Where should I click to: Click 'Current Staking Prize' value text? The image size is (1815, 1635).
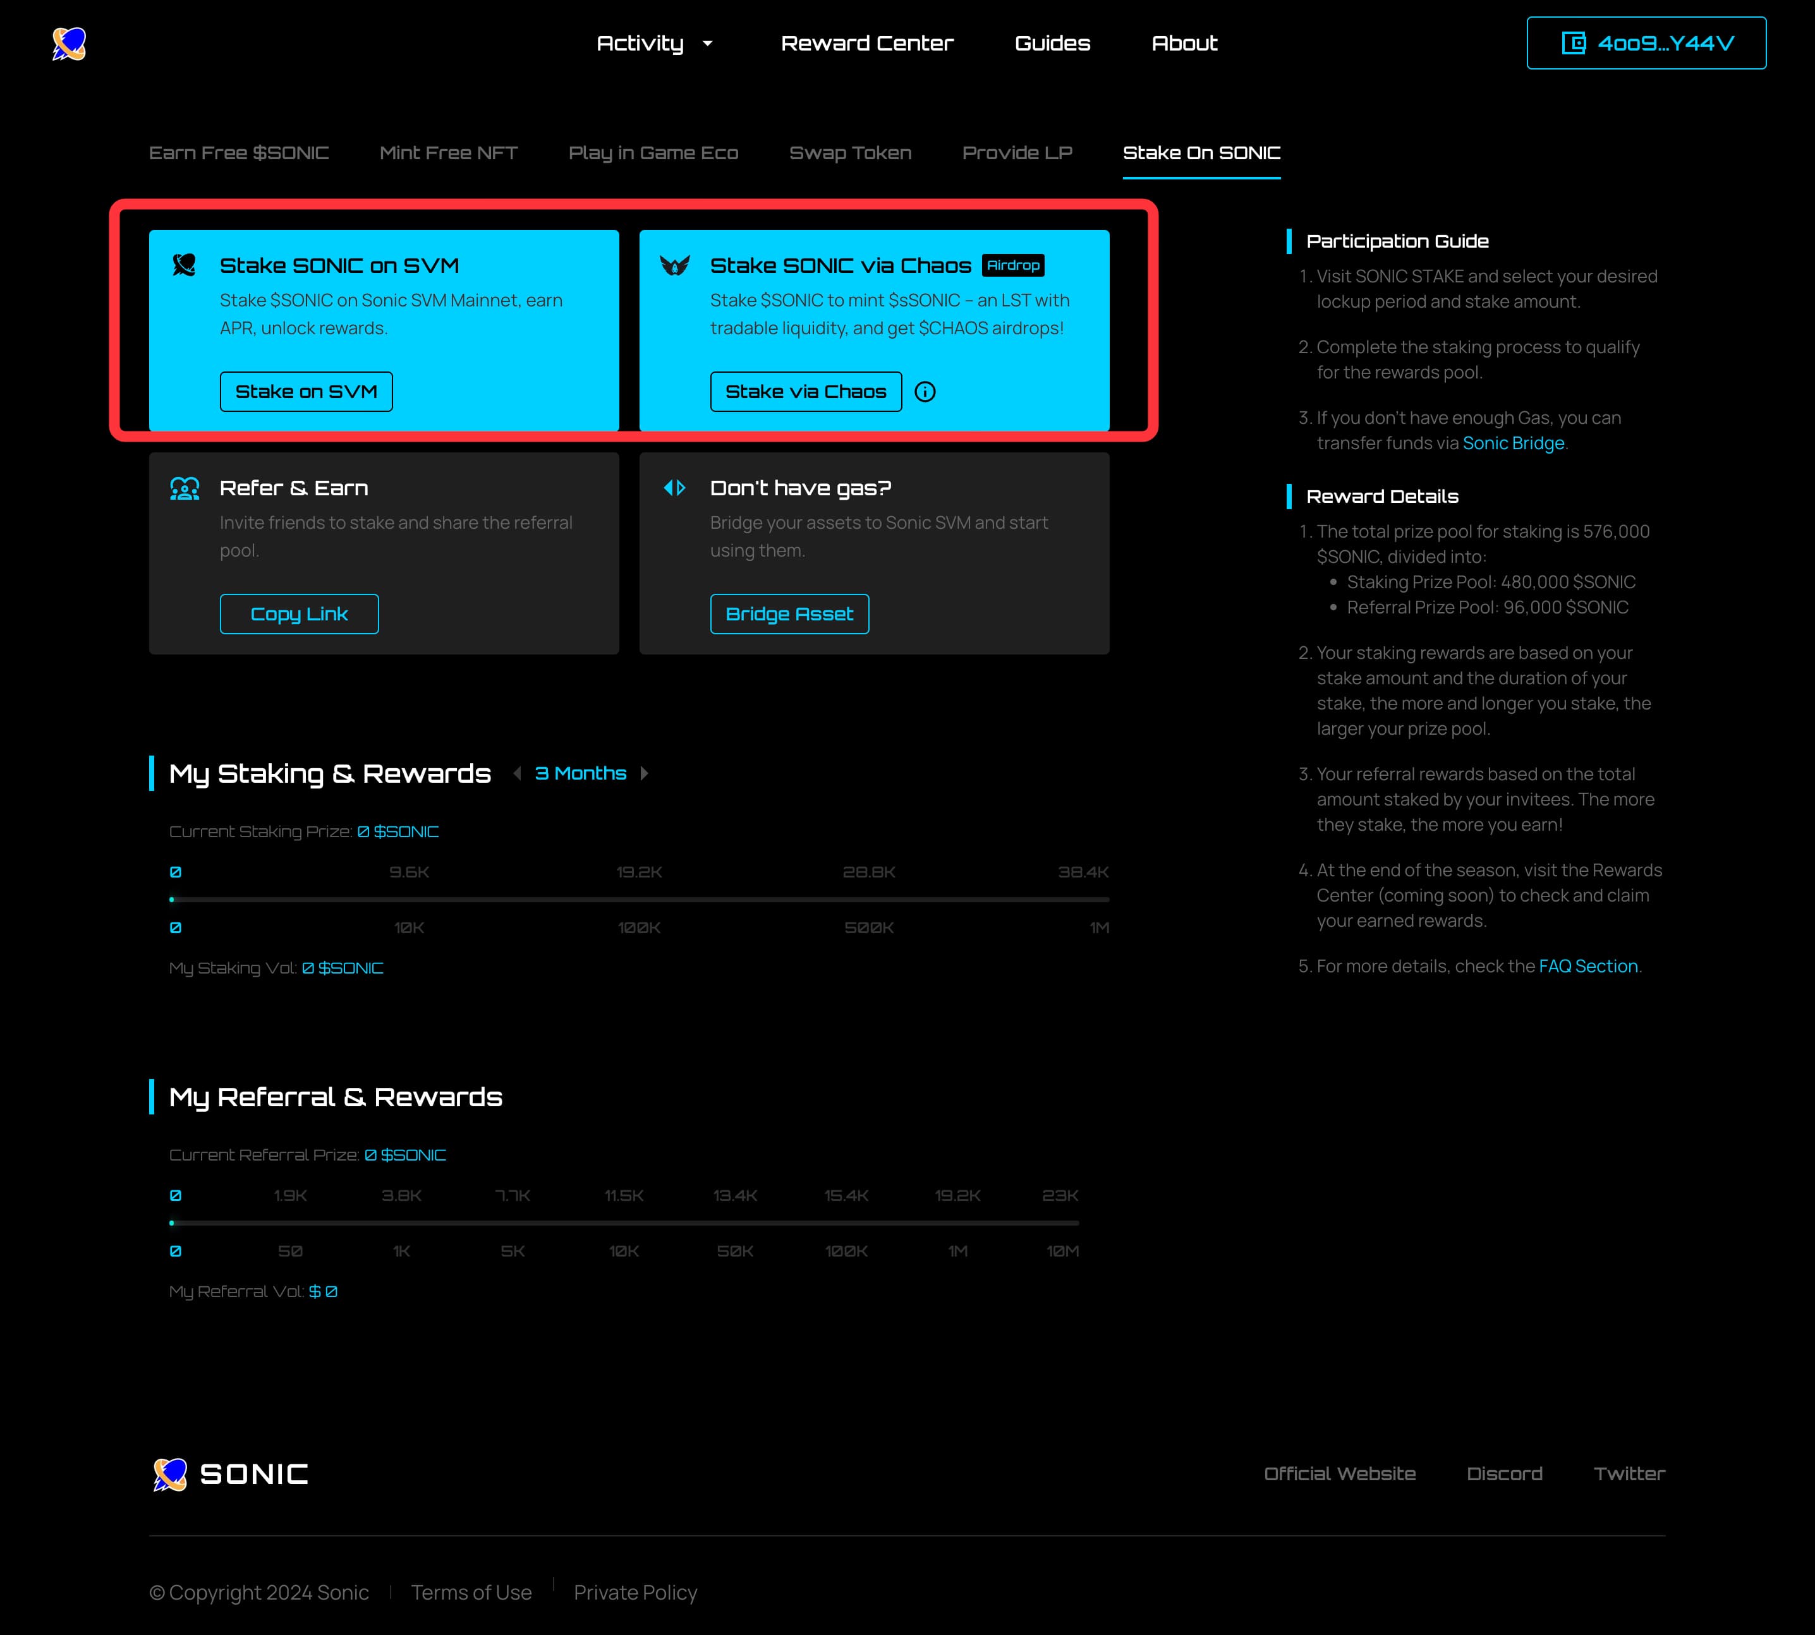pyautogui.click(x=397, y=832)
